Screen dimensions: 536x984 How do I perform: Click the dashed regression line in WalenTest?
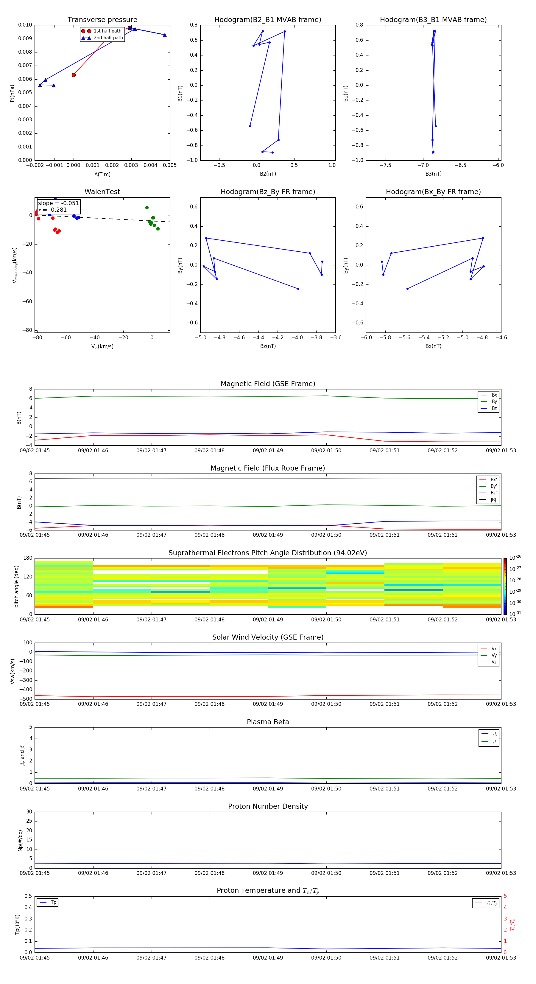point(102,218)
